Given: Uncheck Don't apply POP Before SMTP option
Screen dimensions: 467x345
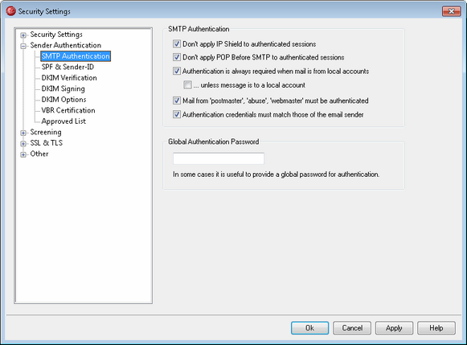Looking at the screenshot, I should pos(177,57).
